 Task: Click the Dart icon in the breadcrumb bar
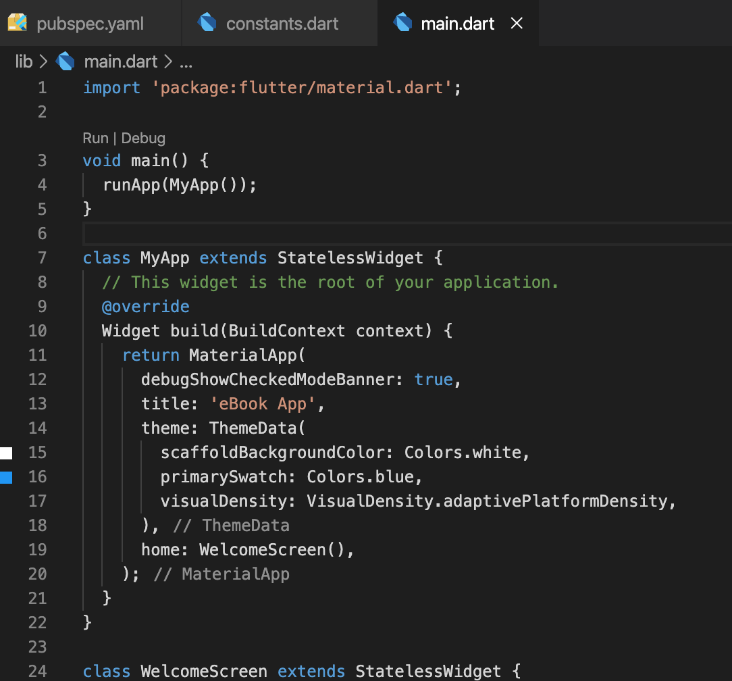tap(65, 61)
